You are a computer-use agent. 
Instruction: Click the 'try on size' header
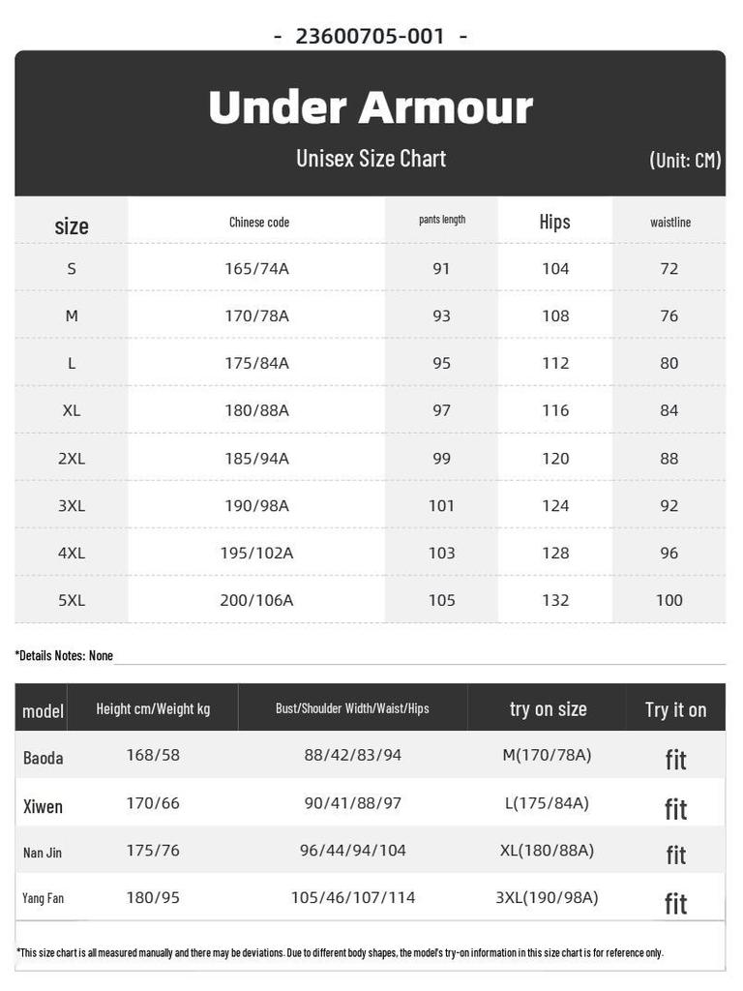pyautogui.click(x=548, y=709)
